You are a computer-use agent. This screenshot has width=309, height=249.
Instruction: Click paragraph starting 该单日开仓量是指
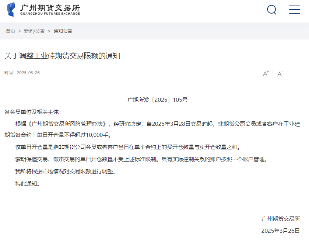[128, 147]
